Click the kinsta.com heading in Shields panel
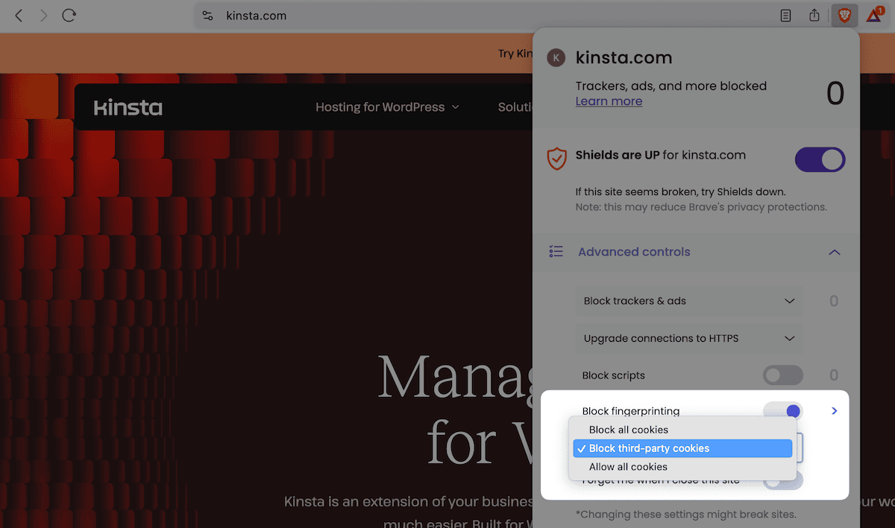The width and height of the screenshot is (895, 528). click(x=624, y=57)
